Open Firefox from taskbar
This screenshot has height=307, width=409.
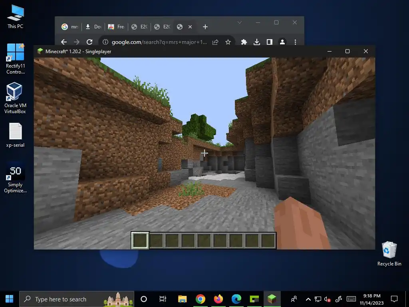[218, 299]
